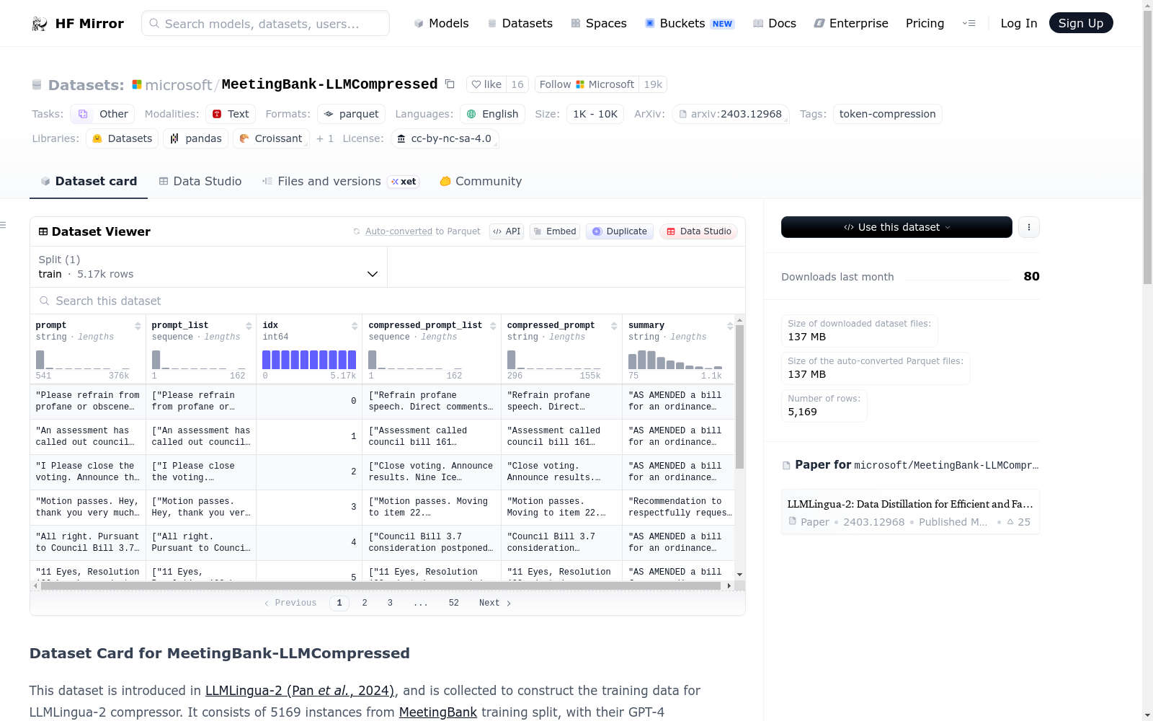Open the cc-by-nc-sa-4.0 license tag
The height and width of the screenshot is (721, 1153).
click(445, 138)
